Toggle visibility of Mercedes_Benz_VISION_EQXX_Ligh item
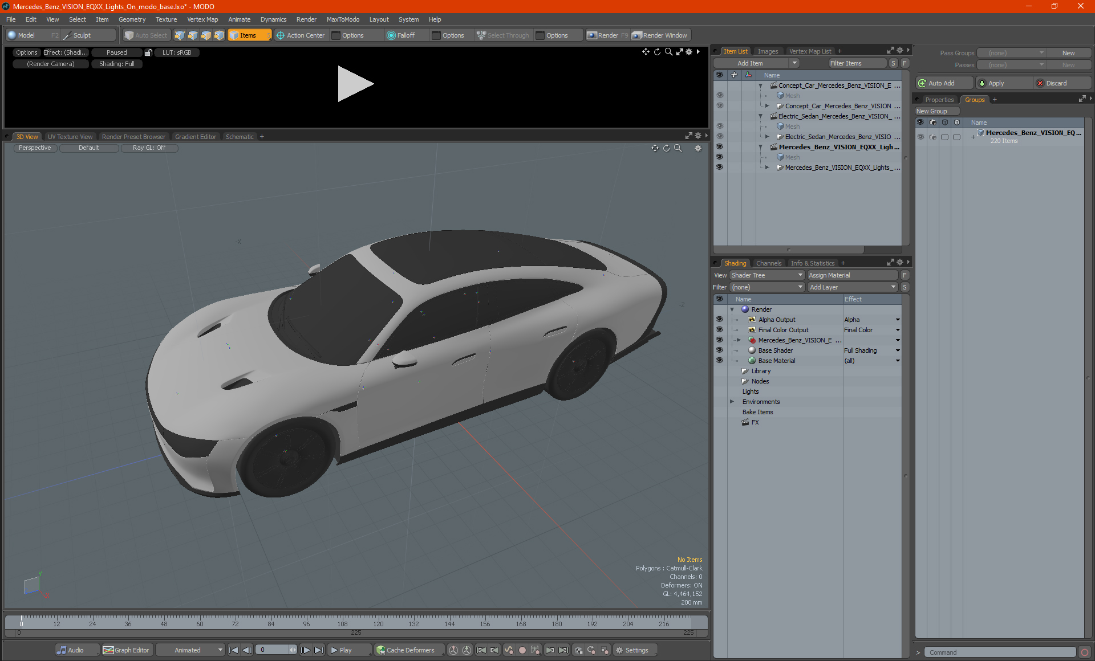The width and height of the screenshot is (1095, 661). pos(719,147)
